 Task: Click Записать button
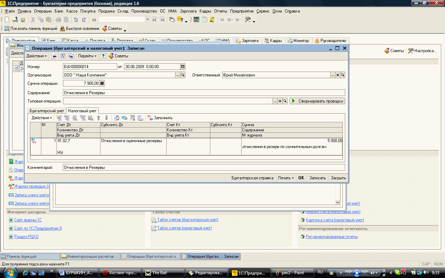317,178
